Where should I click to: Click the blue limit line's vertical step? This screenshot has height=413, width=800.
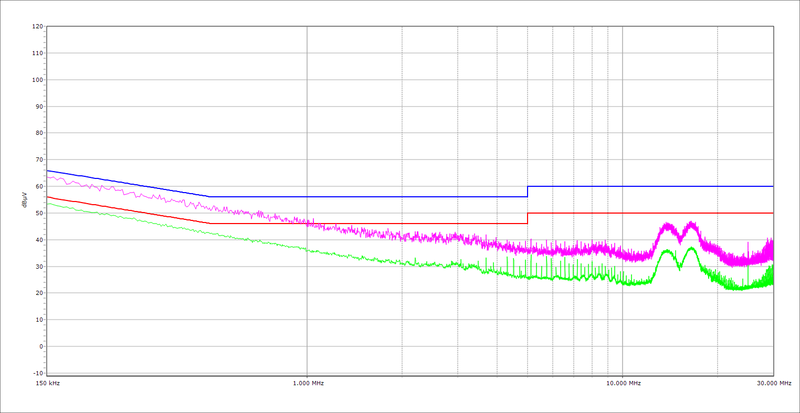pos(528,192)
